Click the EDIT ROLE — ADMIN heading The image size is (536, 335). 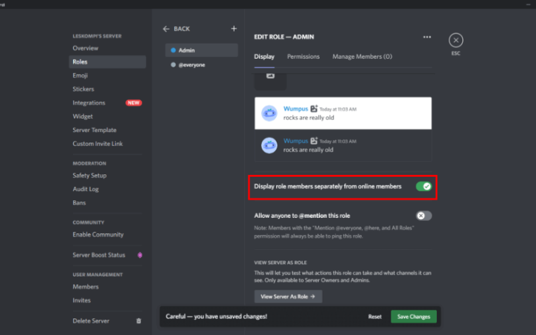point(284,37)
